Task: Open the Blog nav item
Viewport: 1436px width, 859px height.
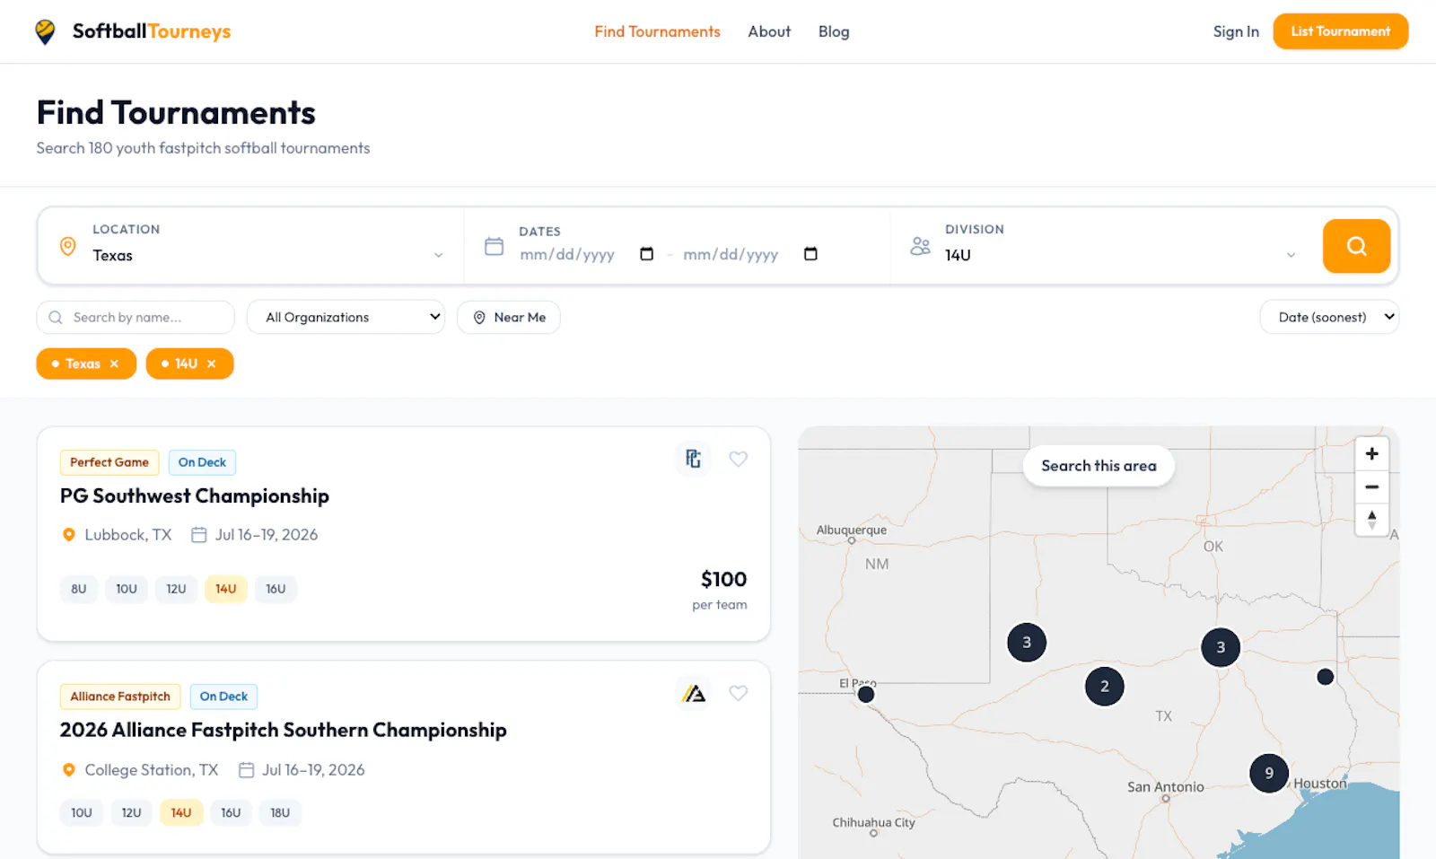Action: [834, 31]
